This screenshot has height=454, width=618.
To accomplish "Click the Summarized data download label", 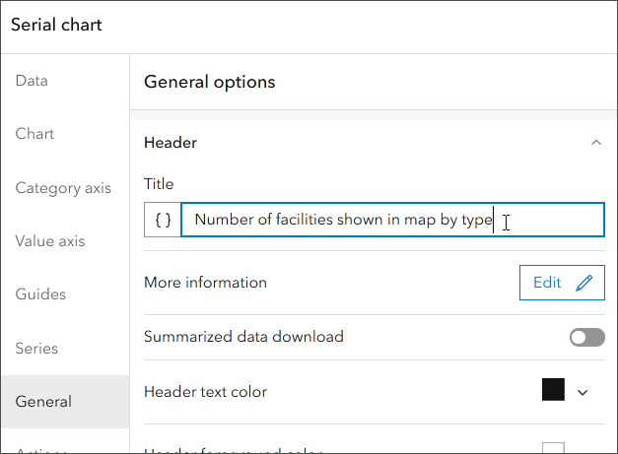I will point(243,337).
